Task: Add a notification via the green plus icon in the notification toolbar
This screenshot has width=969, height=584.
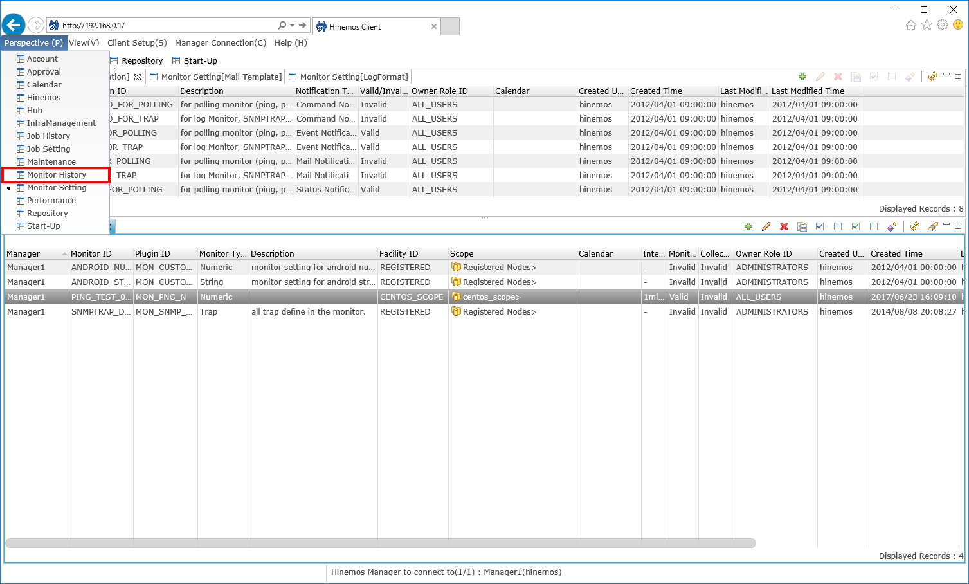Action: point(802,77)
